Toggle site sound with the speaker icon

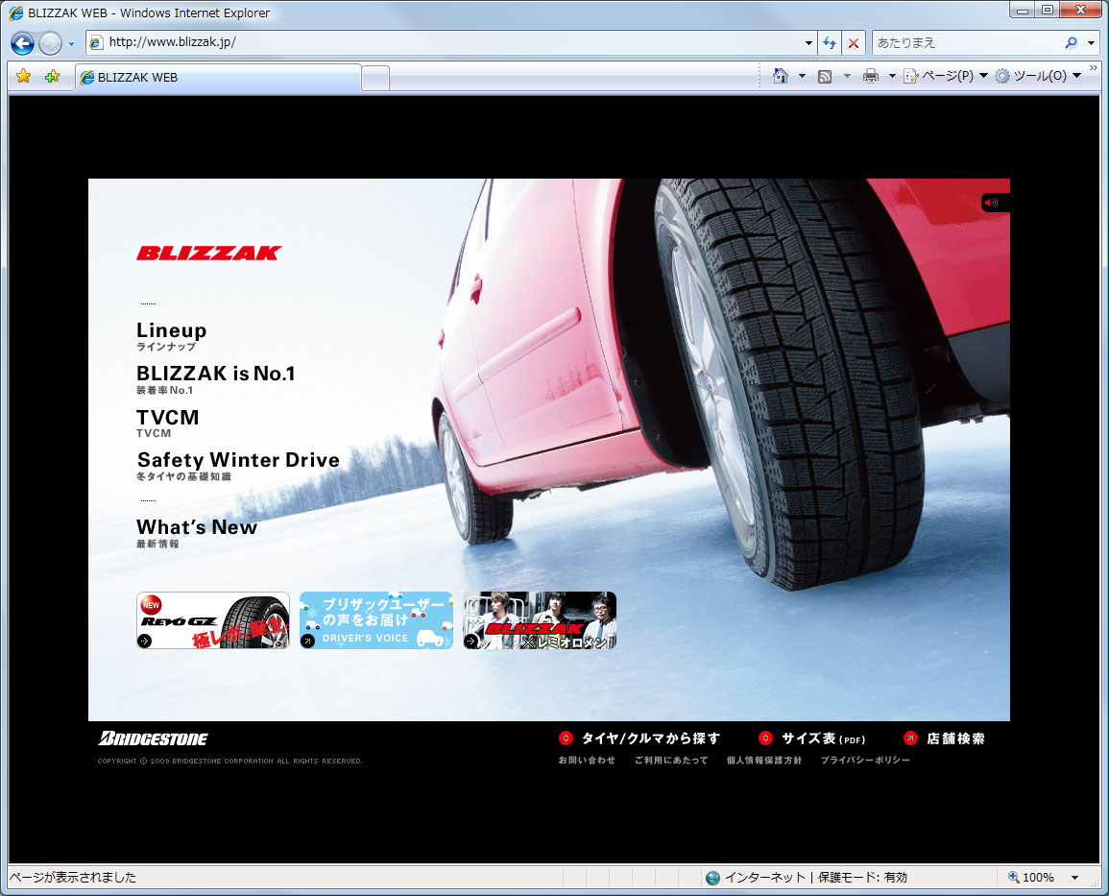tap(992, 203)
